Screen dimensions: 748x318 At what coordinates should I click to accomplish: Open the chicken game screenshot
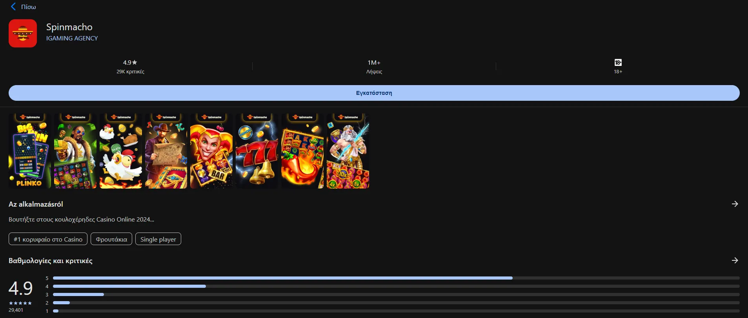(121, 151)
